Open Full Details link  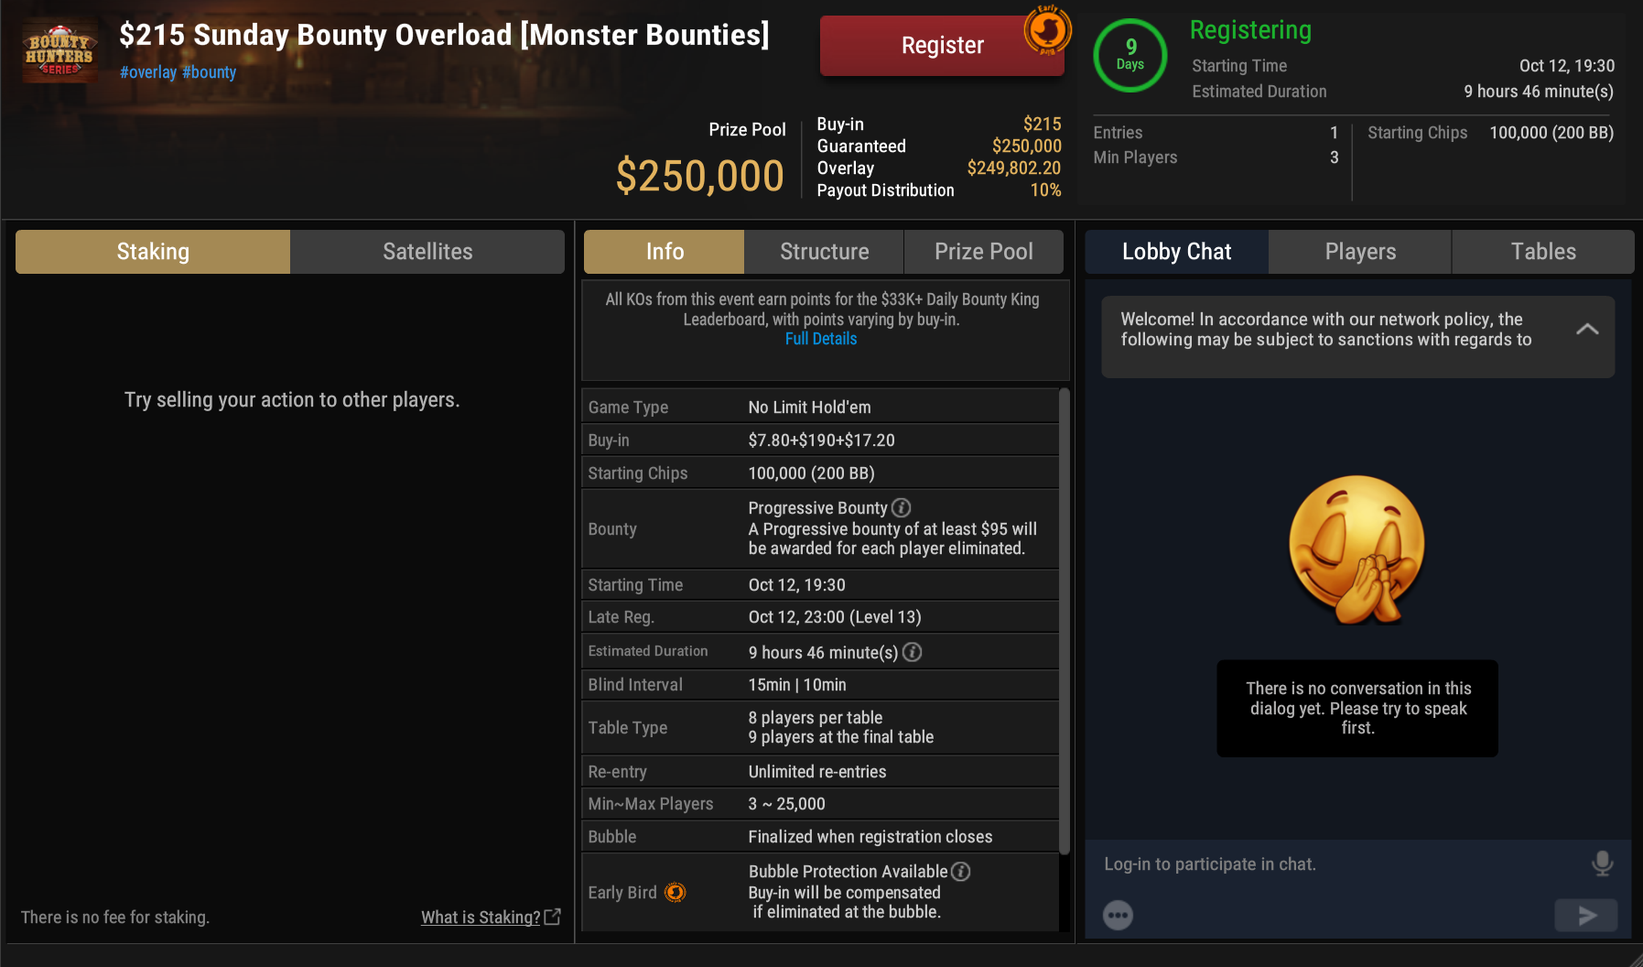point(821,339)
